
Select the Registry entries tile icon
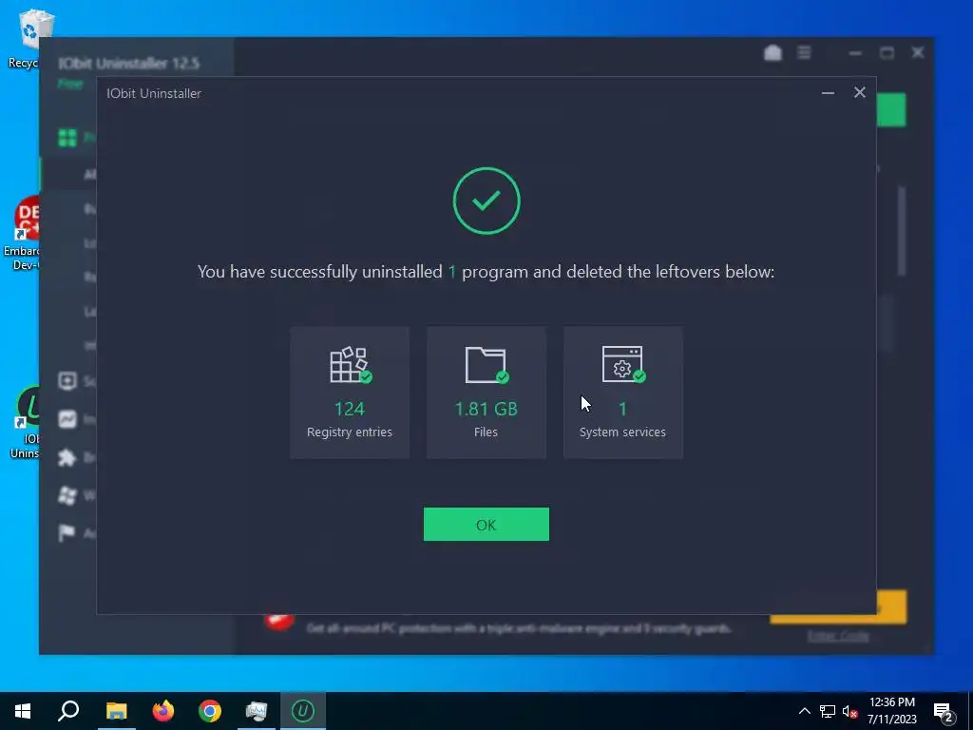click(x=350, y=365)
